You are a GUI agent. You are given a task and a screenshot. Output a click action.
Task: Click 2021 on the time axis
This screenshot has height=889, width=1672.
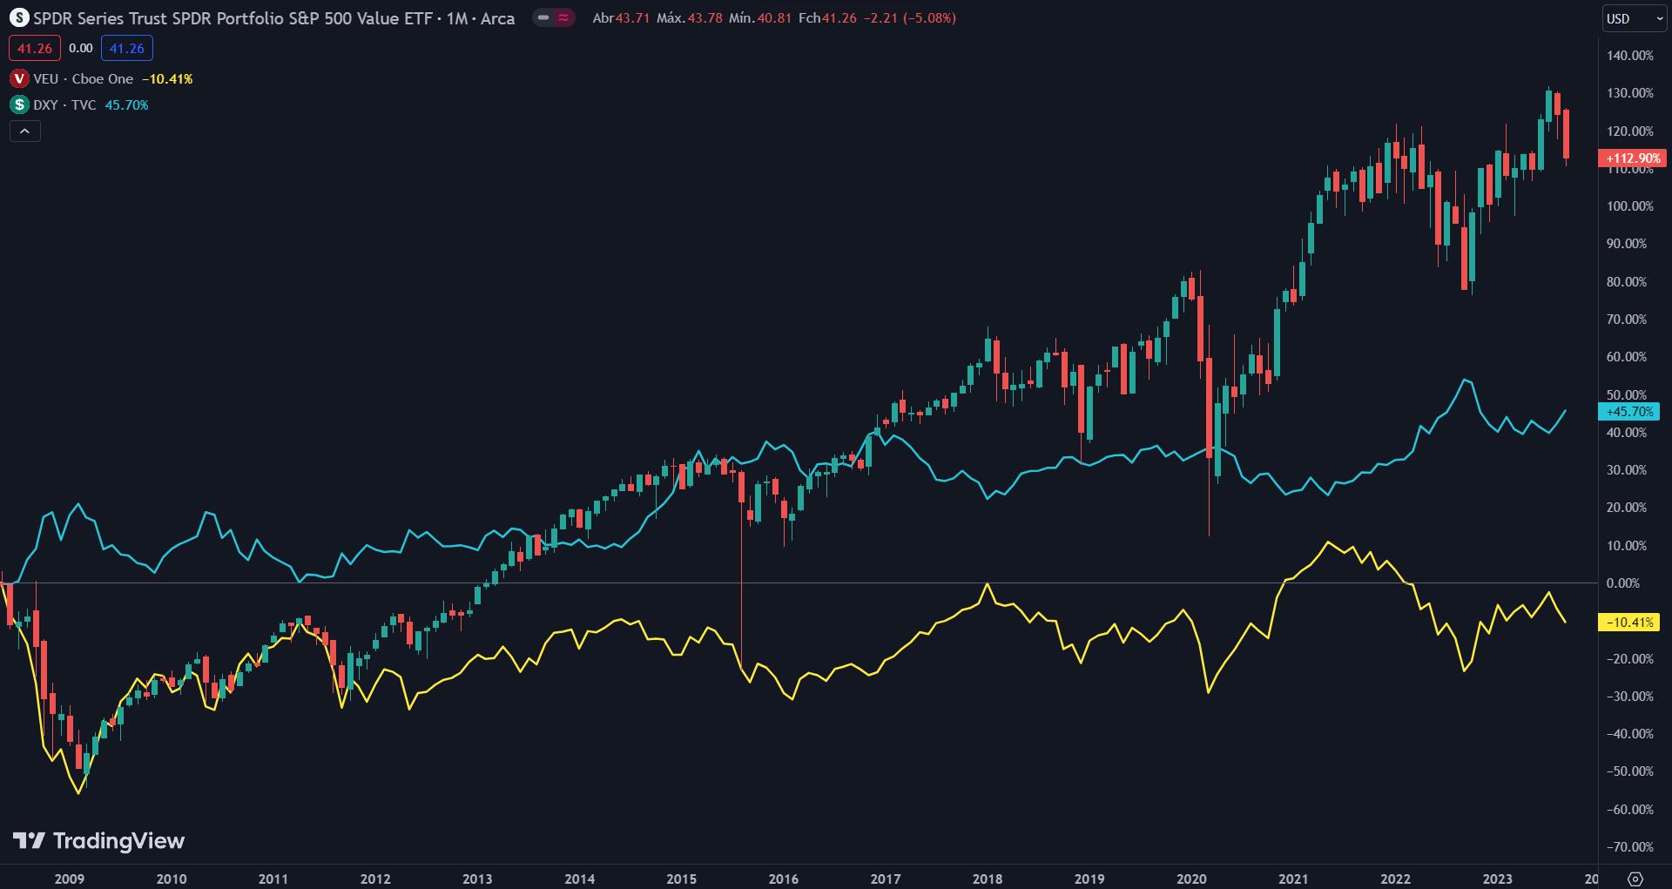pyautogui.click(x=1293, y=879)
